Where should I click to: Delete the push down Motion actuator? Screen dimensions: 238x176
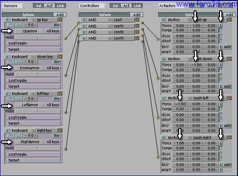[163, 59]
